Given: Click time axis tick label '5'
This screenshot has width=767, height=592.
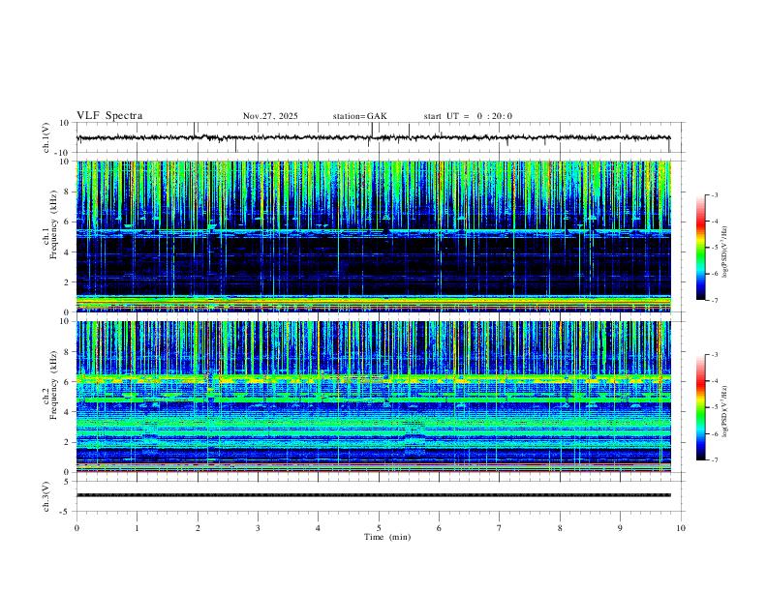Looking at the screenshot, I should point(379,528).
